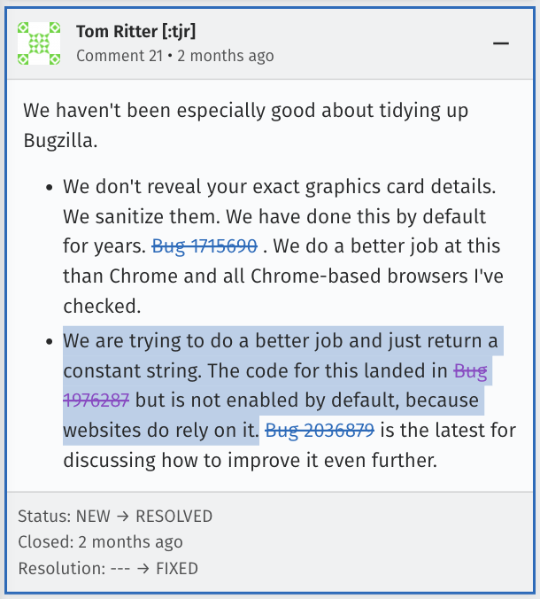Click the first bullet point marker
The width and height of the screenshot is (540, 599).
[x=50, y=188]
